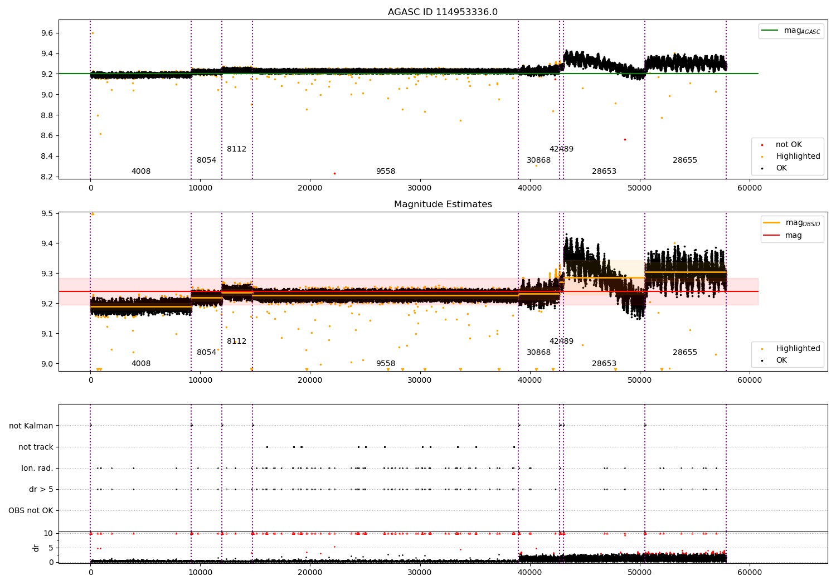Click the 8112 label in middle plot

click(236, 342)
